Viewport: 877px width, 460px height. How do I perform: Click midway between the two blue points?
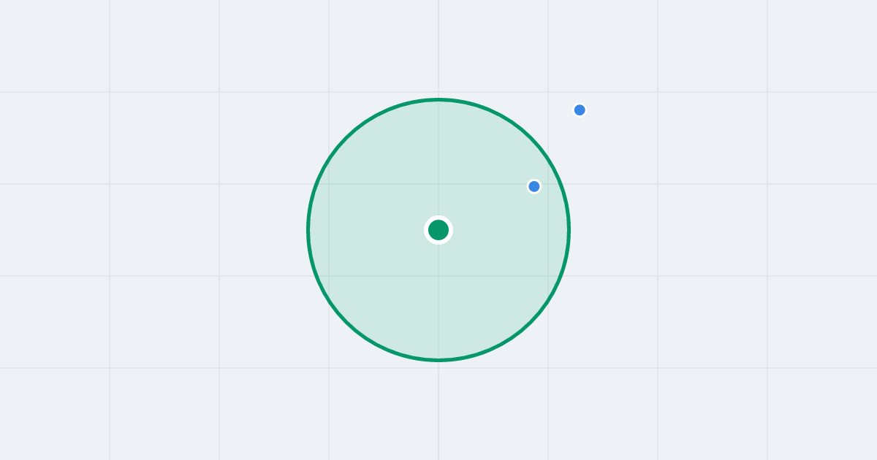click(557, 148)
